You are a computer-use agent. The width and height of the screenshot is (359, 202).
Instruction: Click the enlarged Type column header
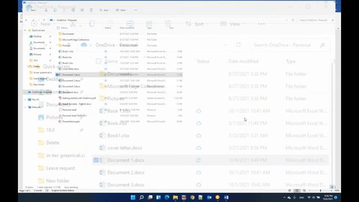[x=291, y=61]
